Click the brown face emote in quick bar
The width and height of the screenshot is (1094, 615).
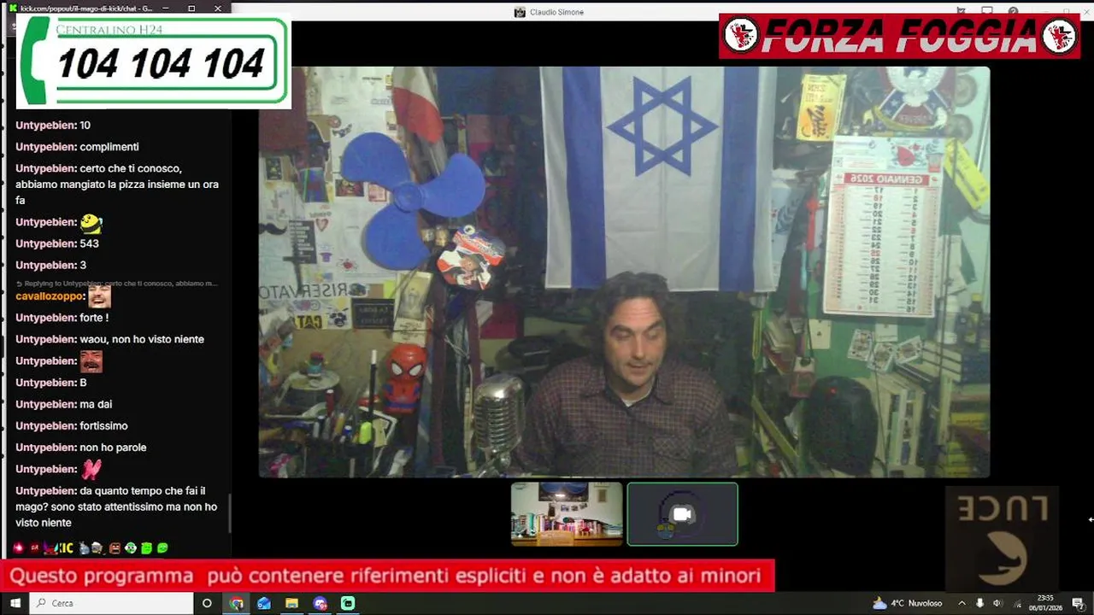tap(115, 548)
